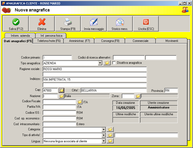The image size is (193, 148).
Task: Open folder lookup next to Tipo di attivita'
Action: tap(110, 135)
